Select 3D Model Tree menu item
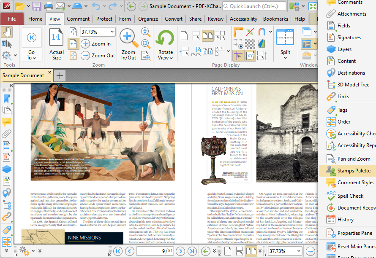 pos(348,85)
